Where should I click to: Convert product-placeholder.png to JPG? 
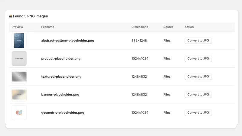(x=198, y=59)
